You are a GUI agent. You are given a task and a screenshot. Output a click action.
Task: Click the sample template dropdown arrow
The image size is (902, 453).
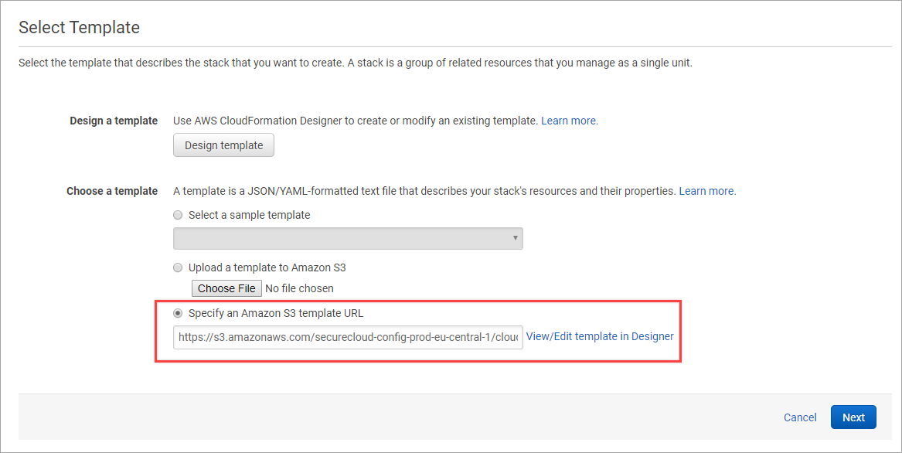tap(515, 238)
